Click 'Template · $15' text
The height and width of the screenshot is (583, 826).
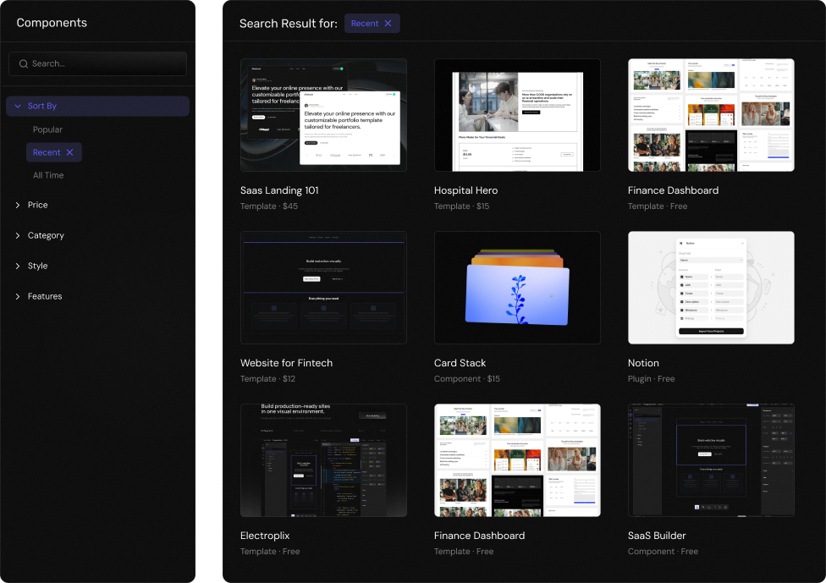tap(461, 206)
